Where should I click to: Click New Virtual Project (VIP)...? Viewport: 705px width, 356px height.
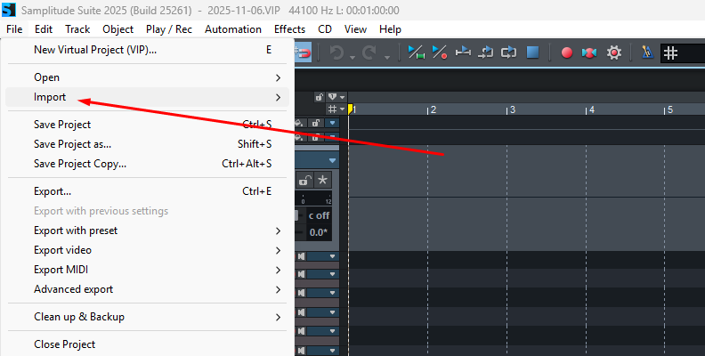(95, 50)
